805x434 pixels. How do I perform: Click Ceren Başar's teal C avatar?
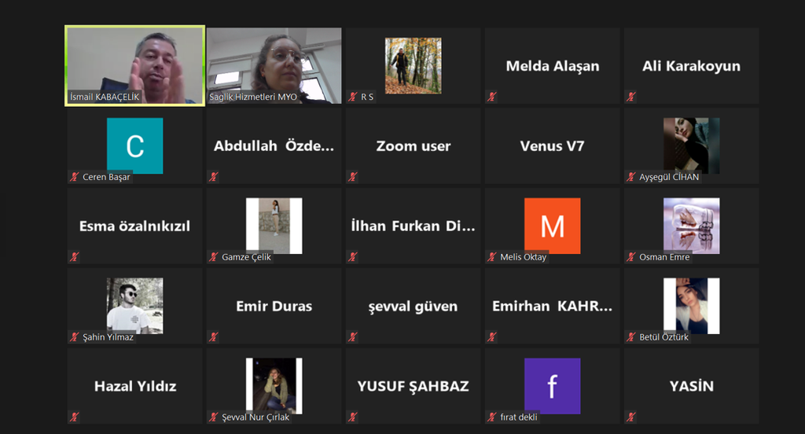(x=135, y=146)
